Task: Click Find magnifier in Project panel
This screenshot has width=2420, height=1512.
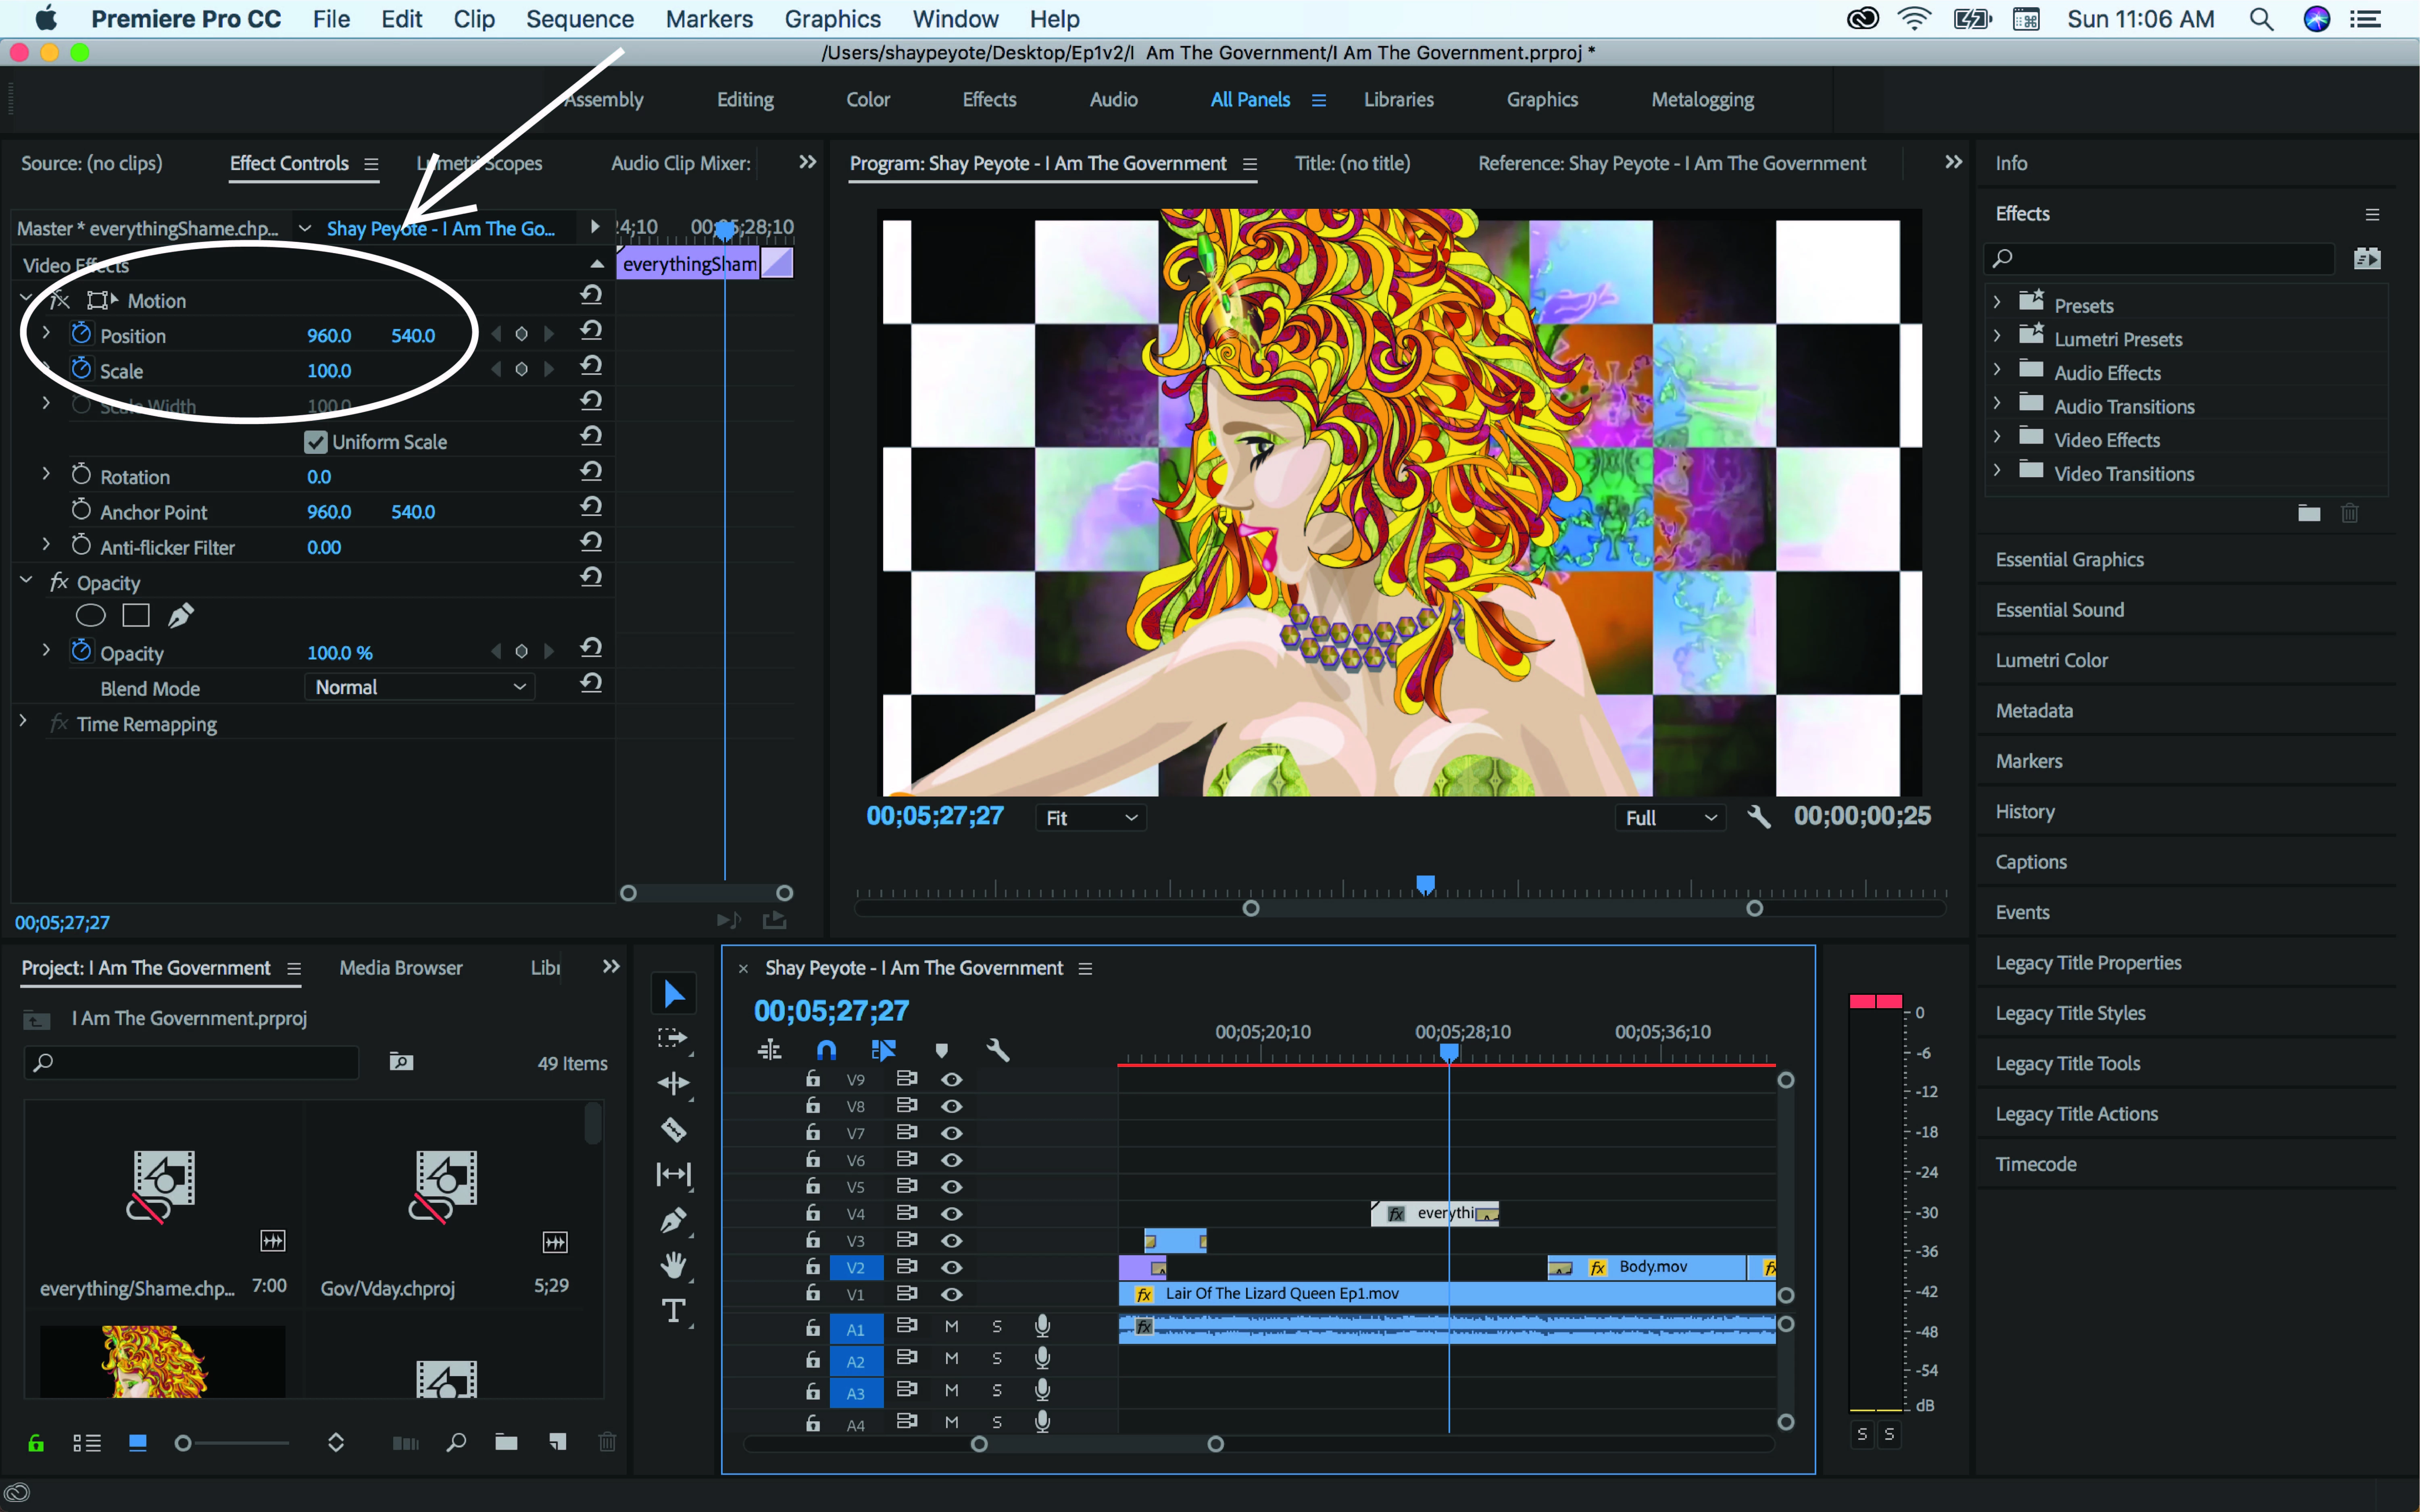Action: click(456, 1442)
